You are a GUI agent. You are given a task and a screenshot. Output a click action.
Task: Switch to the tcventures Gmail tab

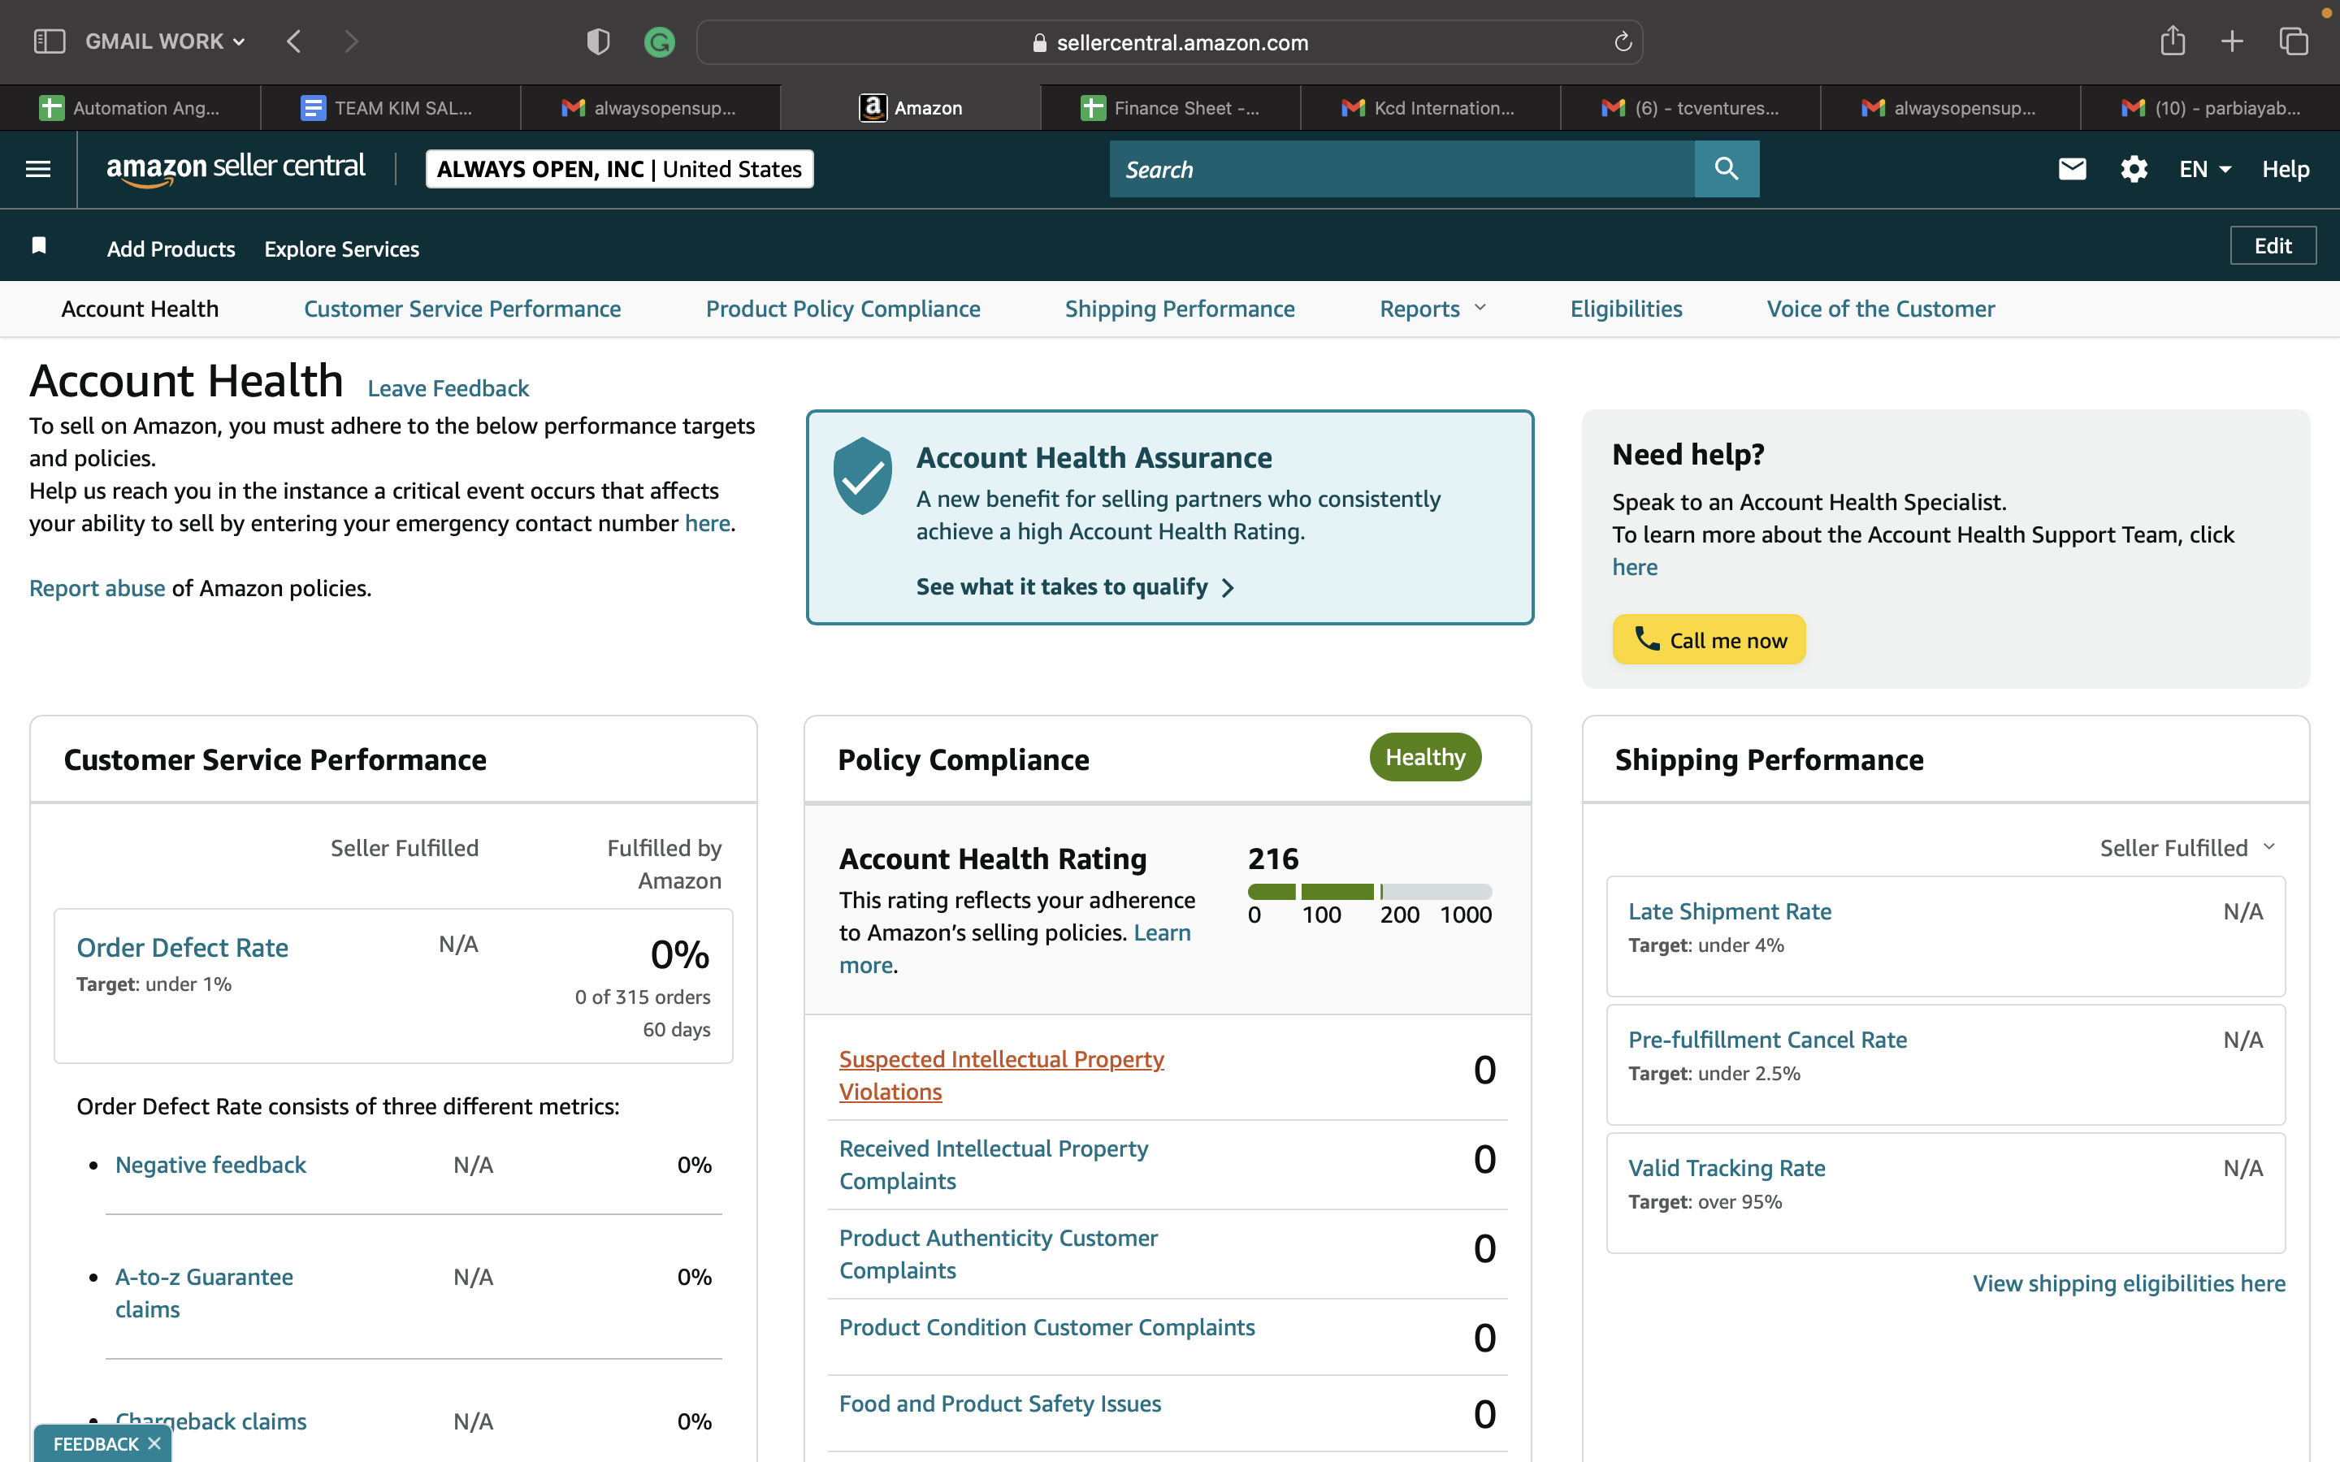pos(1691,107)
